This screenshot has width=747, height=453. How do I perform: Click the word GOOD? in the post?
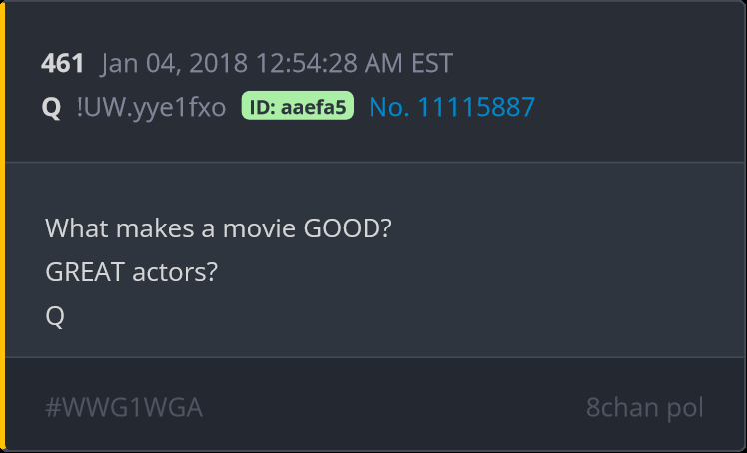click(348, 228)
